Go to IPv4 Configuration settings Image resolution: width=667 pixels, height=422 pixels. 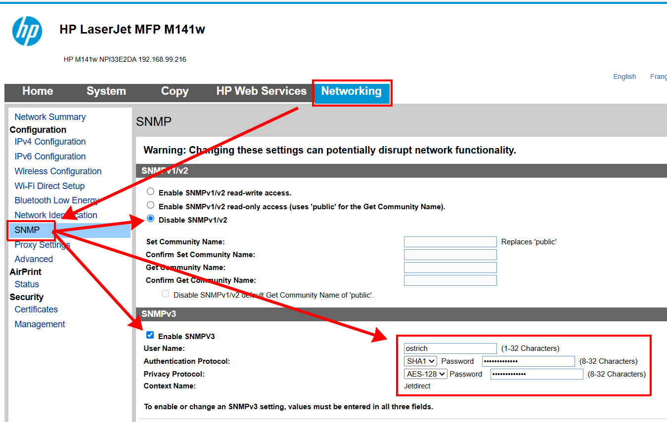click(x=49, y=141)
